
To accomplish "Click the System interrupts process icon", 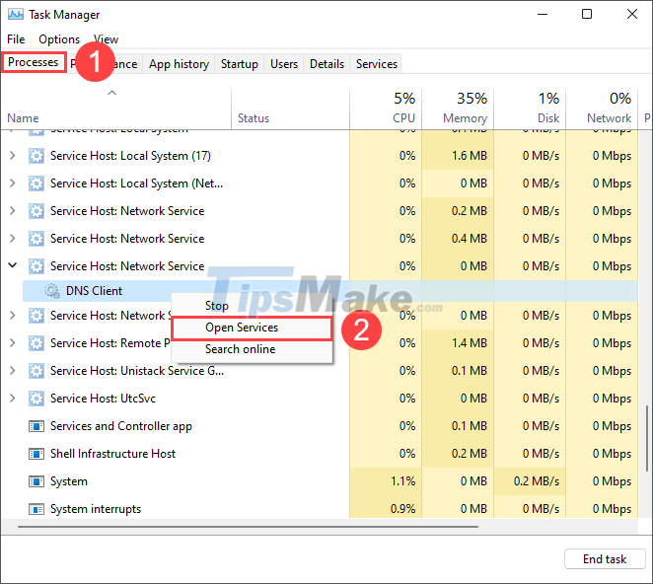I will pyautogui.click(x=36, y=509).
